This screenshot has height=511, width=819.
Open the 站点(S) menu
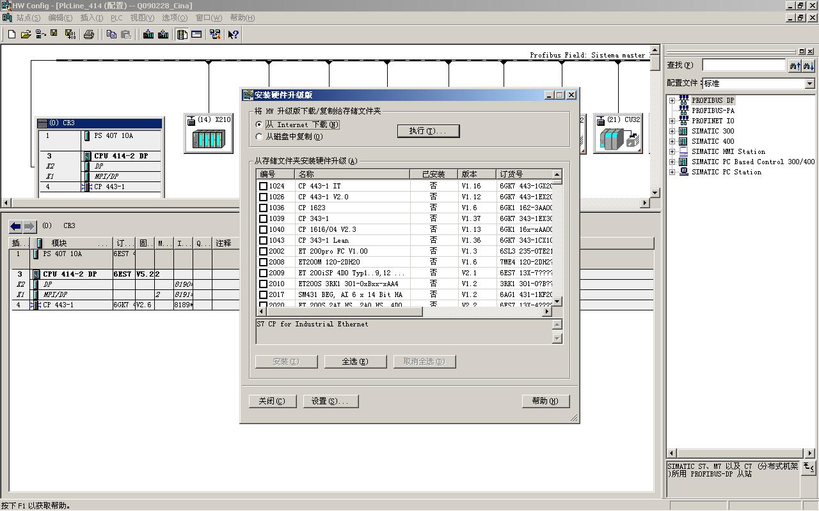click(x=28, y=18)
